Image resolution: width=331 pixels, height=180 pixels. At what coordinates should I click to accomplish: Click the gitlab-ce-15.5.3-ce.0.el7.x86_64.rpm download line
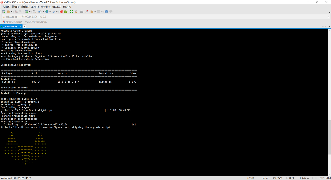[x=65, y=110]
